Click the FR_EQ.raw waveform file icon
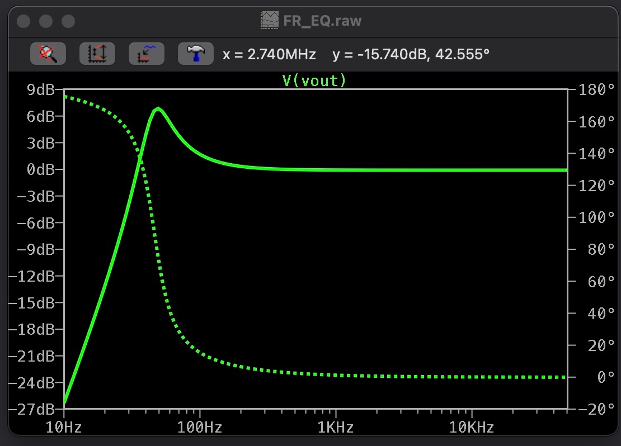The image size is (621, 446). (269, 20)
